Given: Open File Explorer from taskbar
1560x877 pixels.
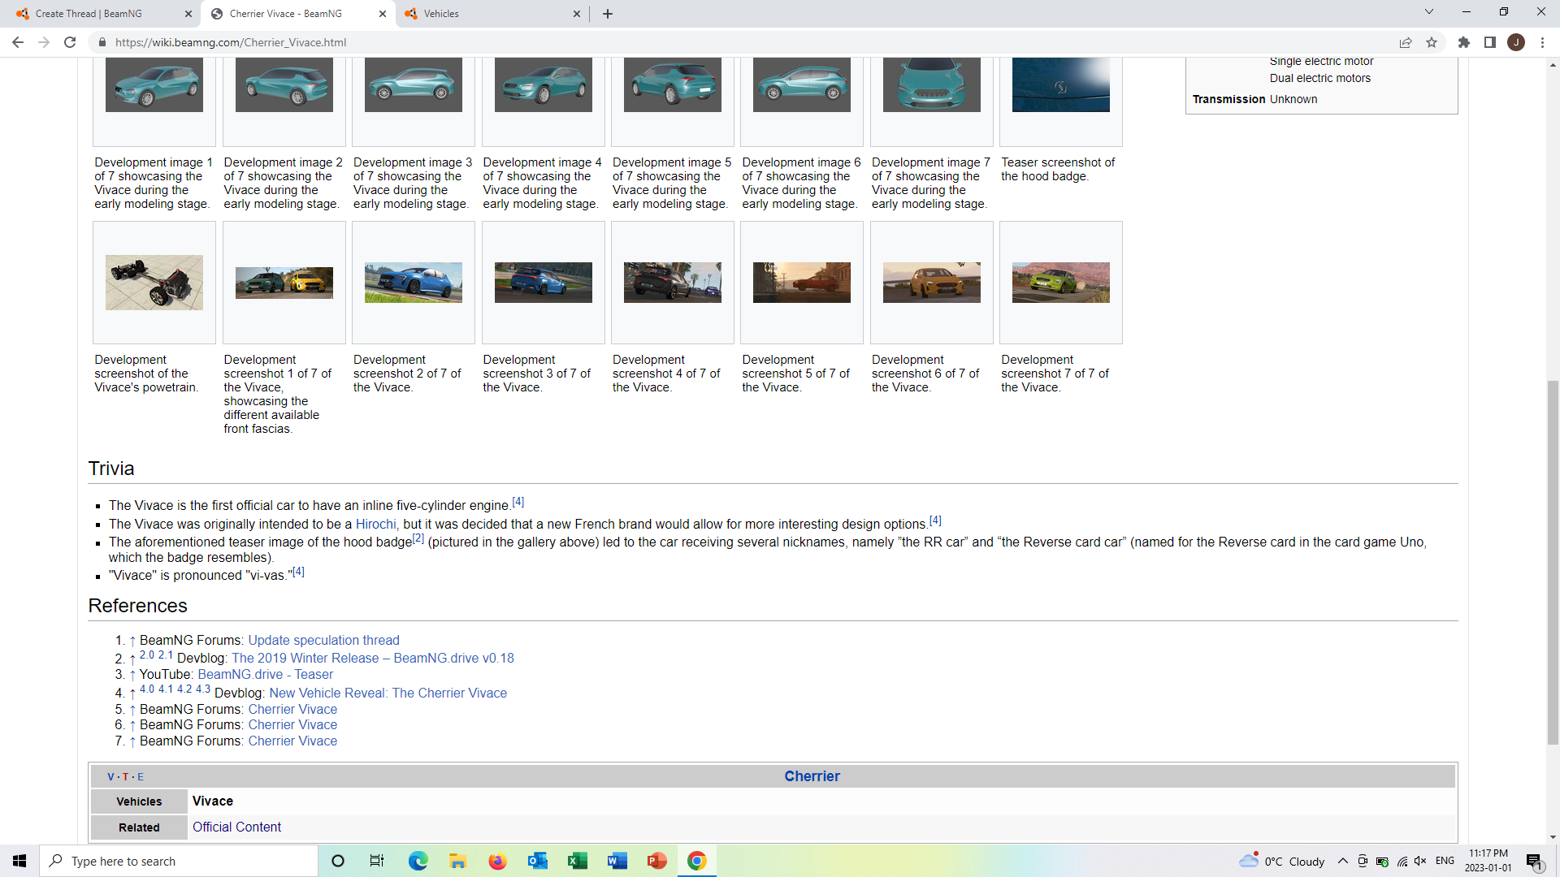Looking at the screenshot, I should click(x=457, y=861).
